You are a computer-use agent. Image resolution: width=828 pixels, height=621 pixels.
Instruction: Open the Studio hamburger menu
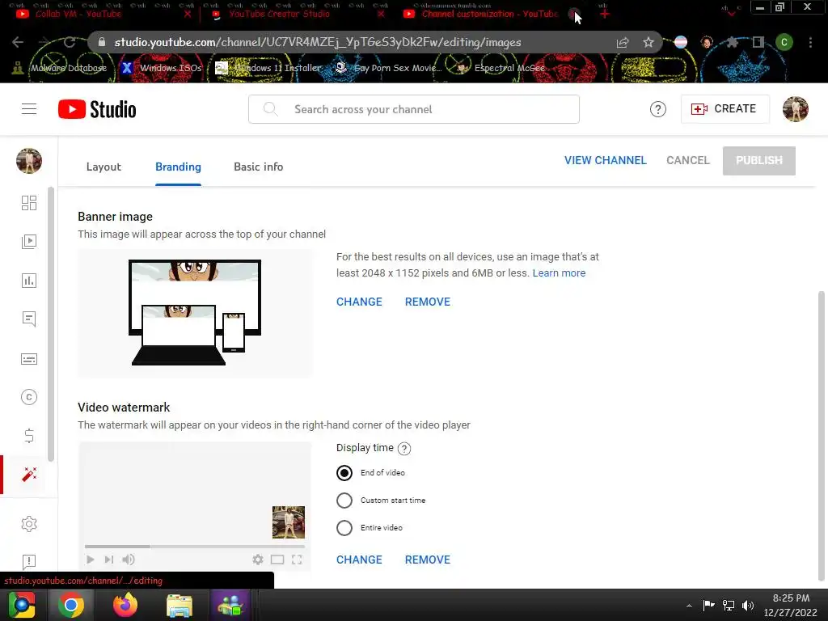29,109
